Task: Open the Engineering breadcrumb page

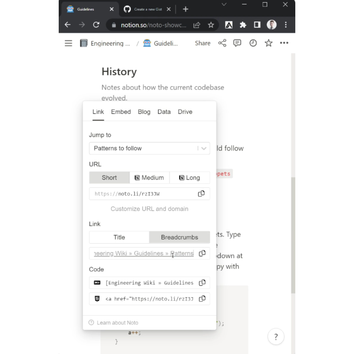Action: pyautogui.click(x=105, y=43)
